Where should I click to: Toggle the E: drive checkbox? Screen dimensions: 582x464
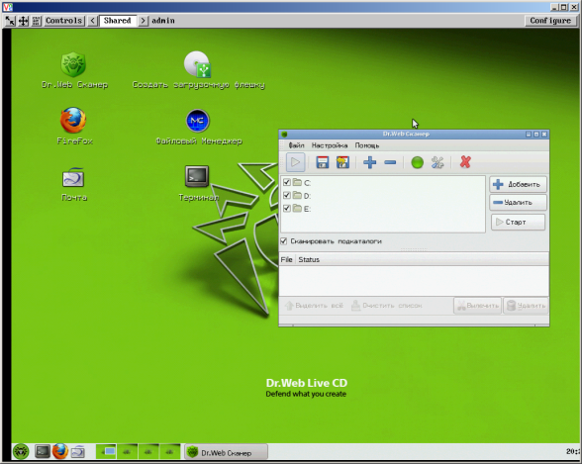287,208
